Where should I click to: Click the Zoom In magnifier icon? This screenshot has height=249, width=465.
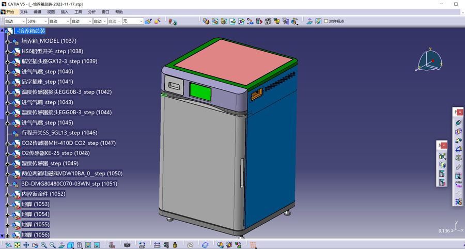click(44, 245)
